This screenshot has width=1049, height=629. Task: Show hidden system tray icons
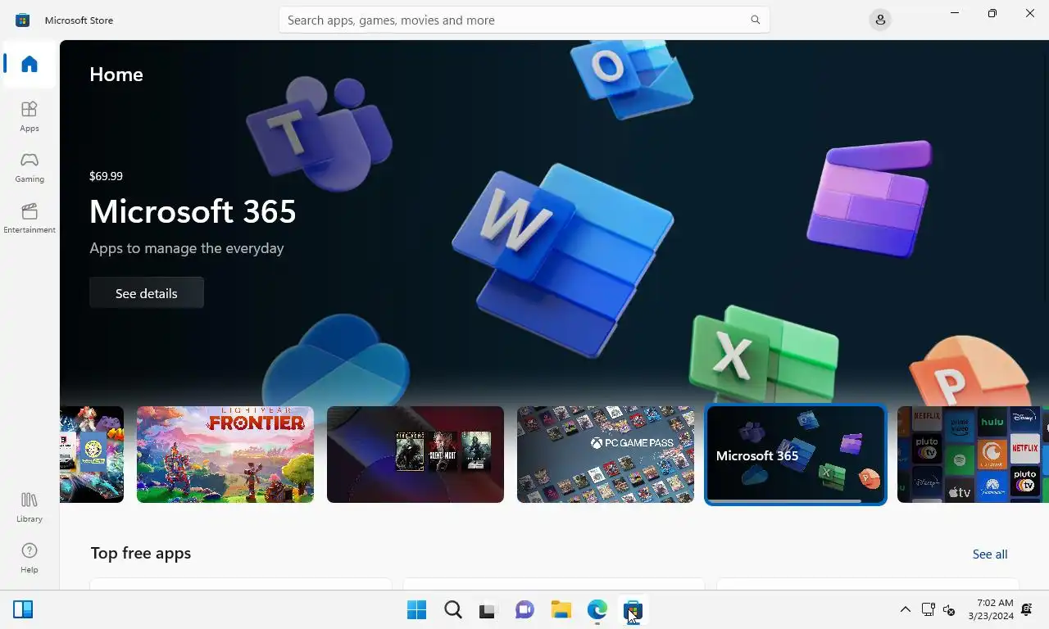(905, 609)
